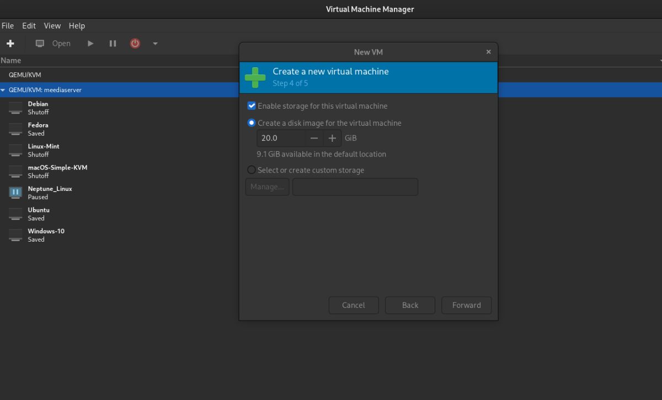Disable storage for this virtual machine
662x400 pixels.
pos(252,105)
